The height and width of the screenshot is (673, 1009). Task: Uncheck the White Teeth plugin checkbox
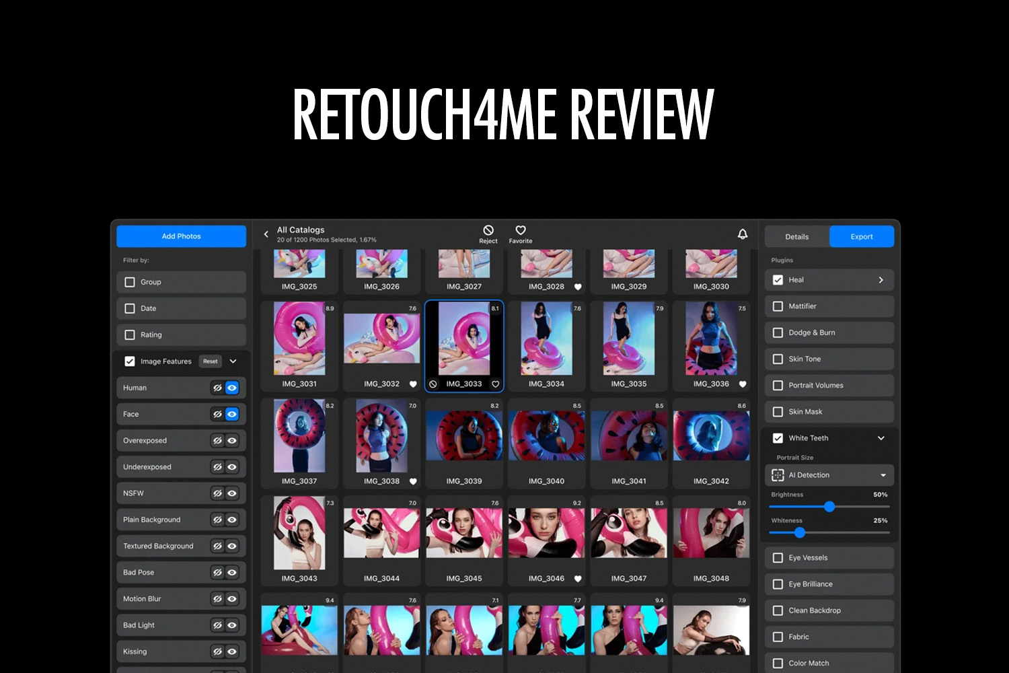(x=778, y=438)
